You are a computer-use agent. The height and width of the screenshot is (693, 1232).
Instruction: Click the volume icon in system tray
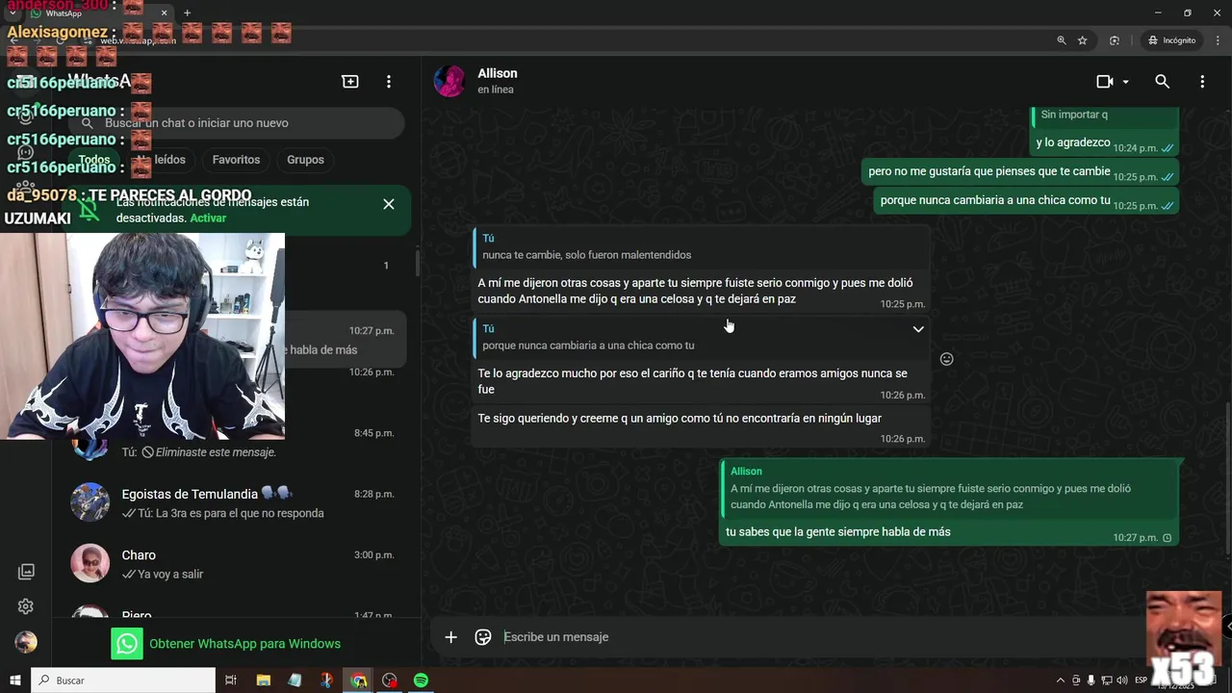pyautogui.click(x=1122, y=680)
